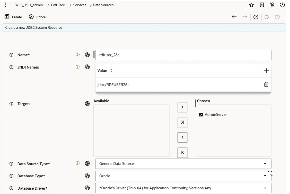Click the target icon next to Database Driver
Image resolution: width=290 pixels, height=194 pixels.
(87, 188)
